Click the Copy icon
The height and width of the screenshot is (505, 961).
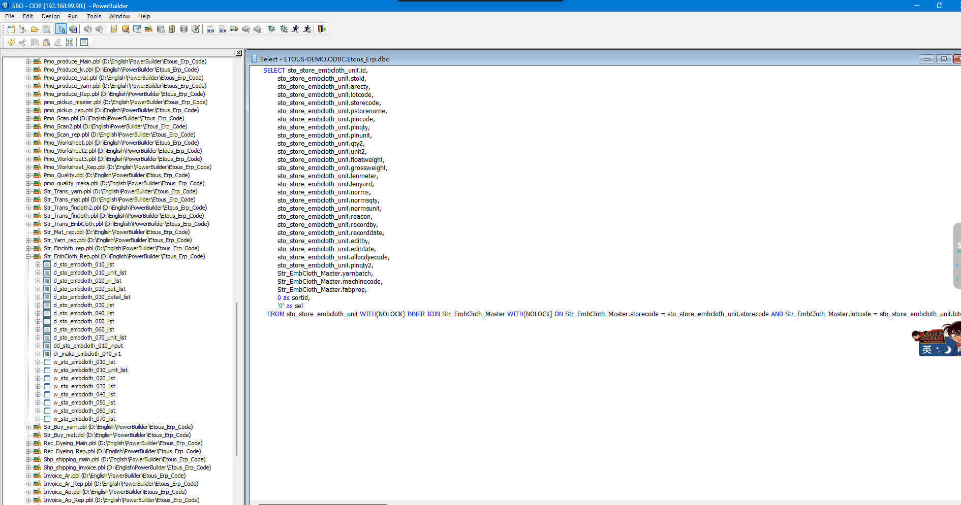coord(35,42)
